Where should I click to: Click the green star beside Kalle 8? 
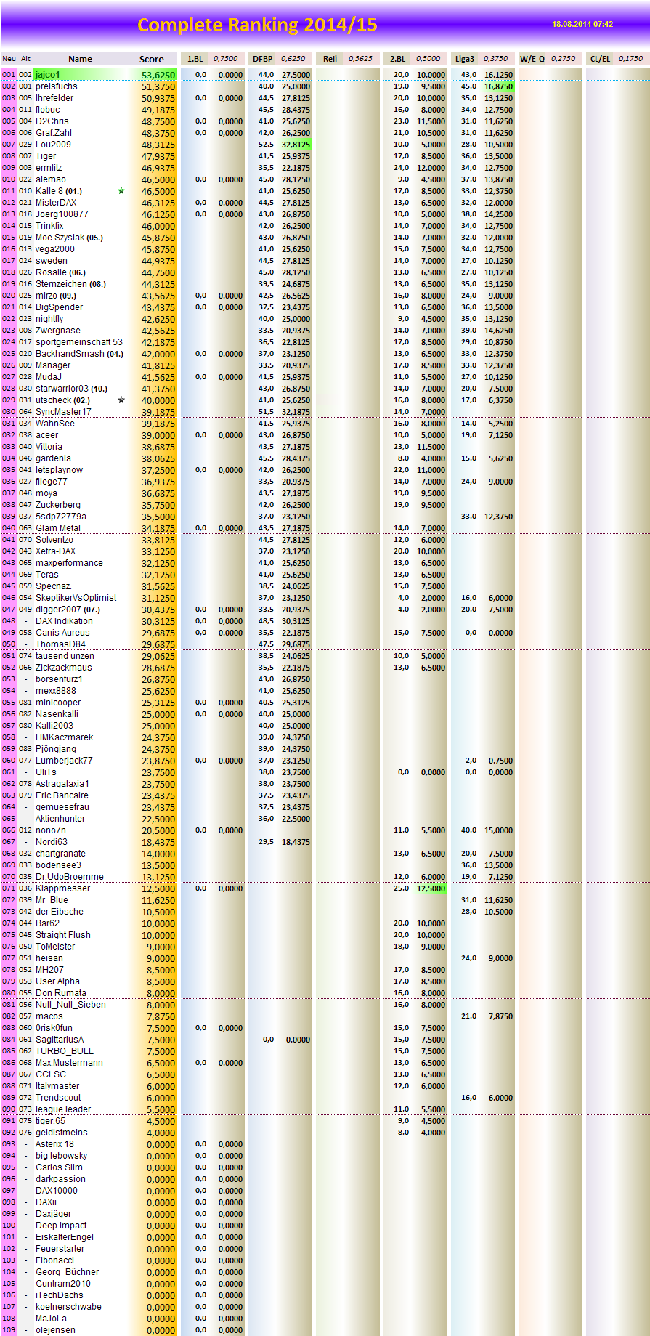[121, 191]
